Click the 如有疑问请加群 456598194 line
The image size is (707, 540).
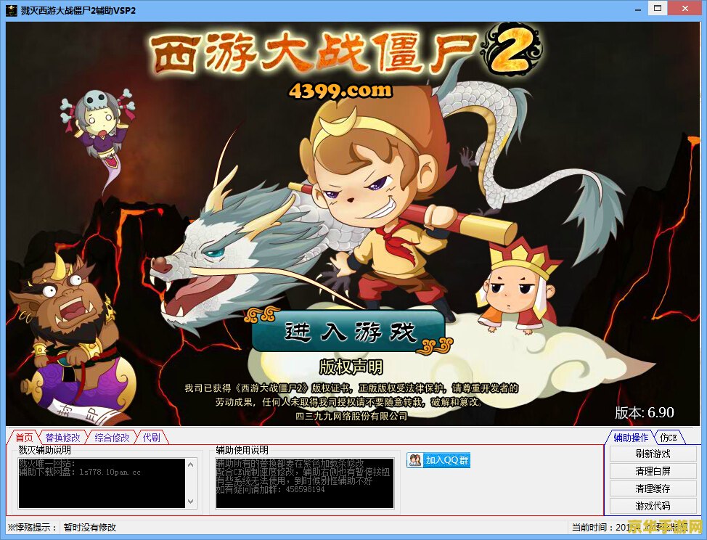pyautogui.click(x=271, y=489)
